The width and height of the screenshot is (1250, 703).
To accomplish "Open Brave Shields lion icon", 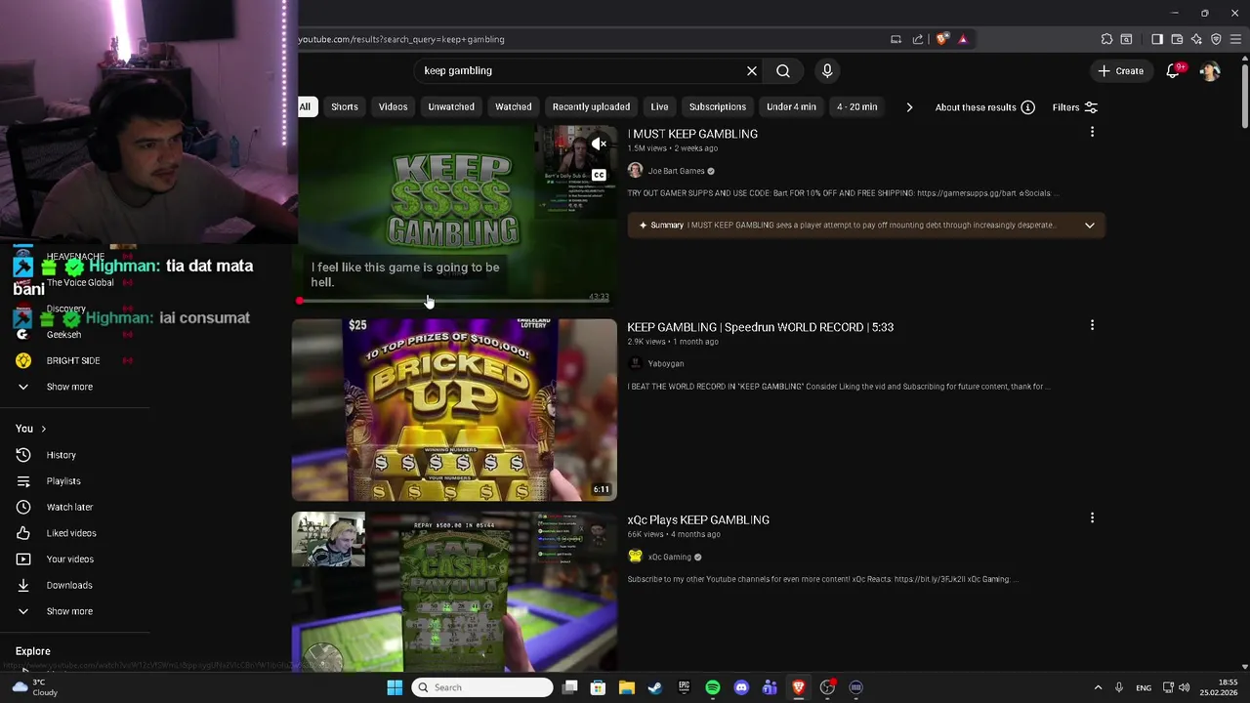I will (x=941, y=39).
